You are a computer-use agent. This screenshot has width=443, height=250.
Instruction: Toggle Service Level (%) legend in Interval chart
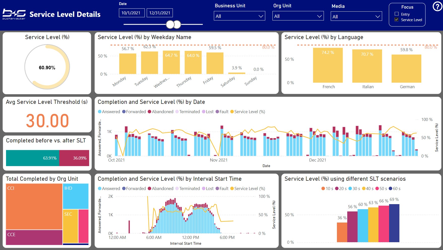tap(248, 189)
